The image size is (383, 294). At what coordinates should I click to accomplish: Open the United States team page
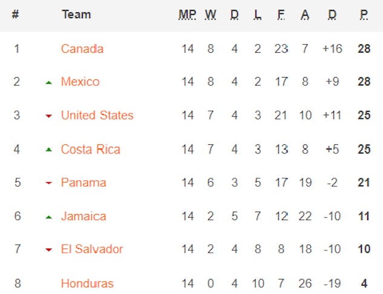coord(97,115)
